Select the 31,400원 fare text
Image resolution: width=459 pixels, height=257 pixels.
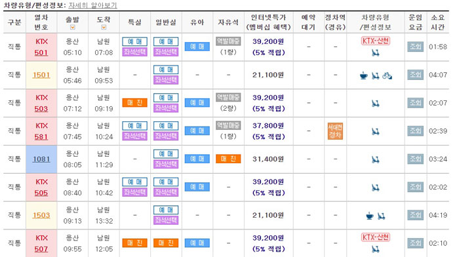pyautogui.click(x=268, y=159)
